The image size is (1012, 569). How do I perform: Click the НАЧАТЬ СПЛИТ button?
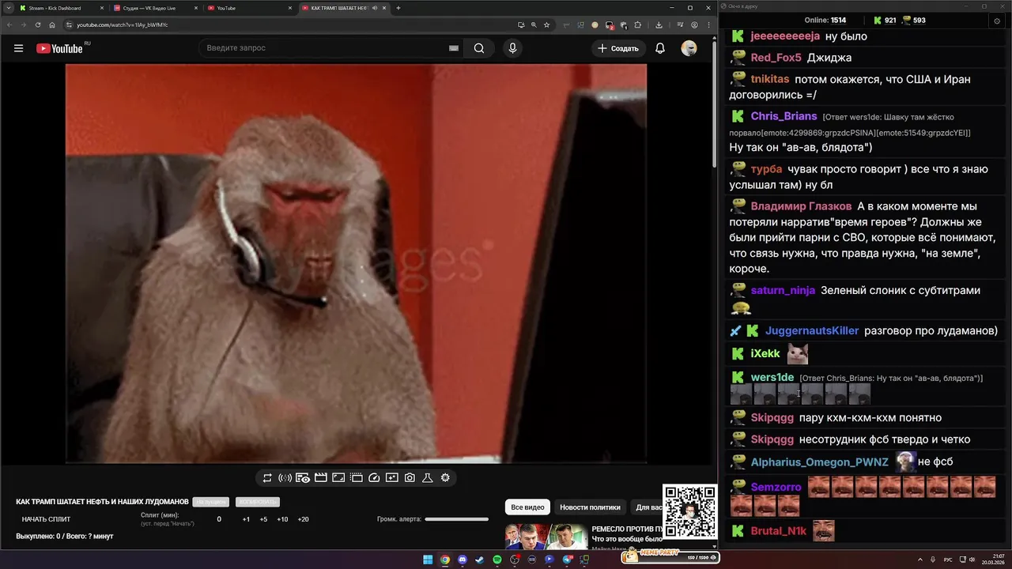[46, 519]
